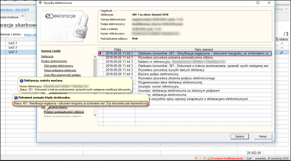Viewport: 291px width, 161px height.
Task: Close the 'racje skarbowe' tab in background window
Action: pos(23,16)
